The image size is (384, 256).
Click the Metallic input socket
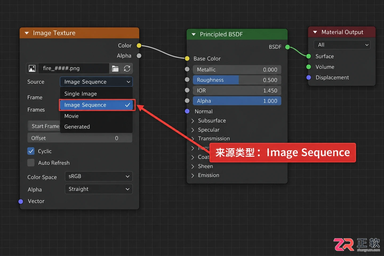pyautogui.click(x=187, y=69)
